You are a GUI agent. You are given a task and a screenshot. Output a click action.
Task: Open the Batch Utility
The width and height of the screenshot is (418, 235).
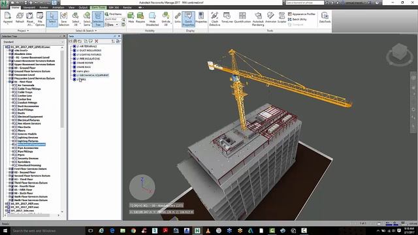coord(297,19)
